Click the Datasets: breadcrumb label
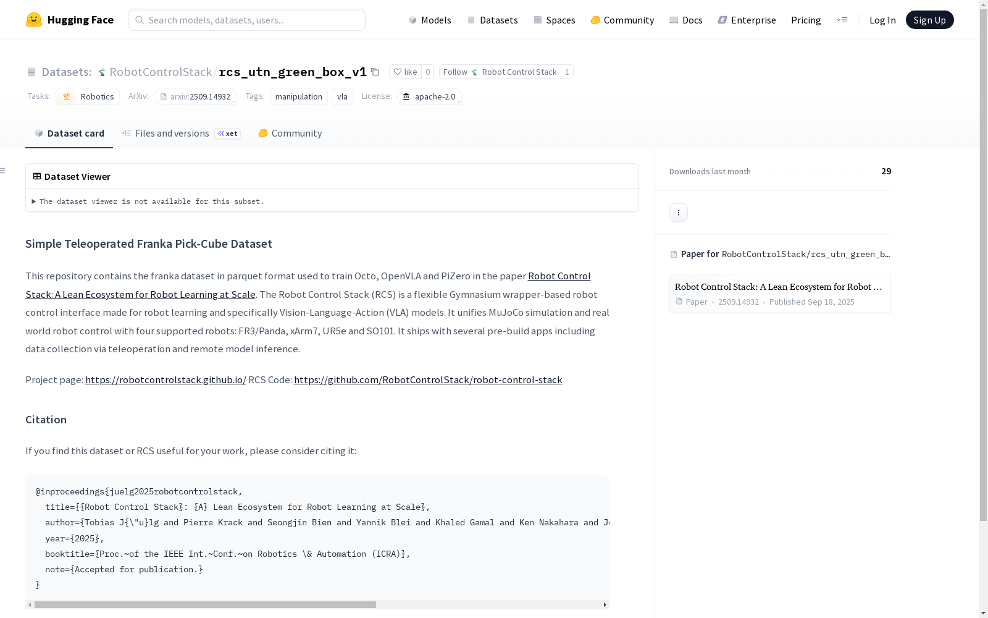988x618 pixels. (x=66, y=72)
